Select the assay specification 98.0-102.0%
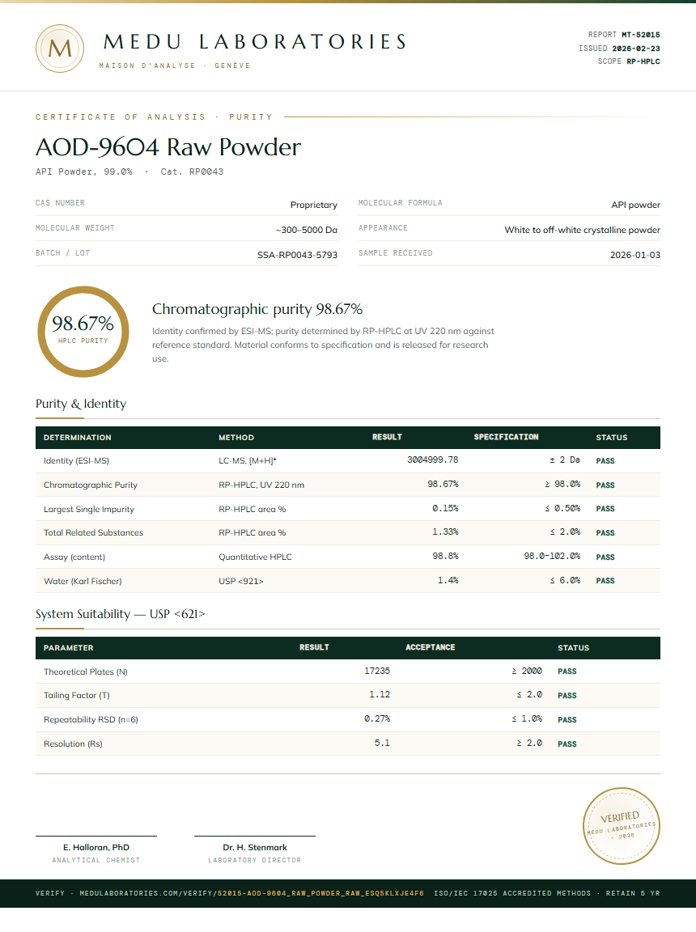This screenshot has height=932, width=696. [552, 557]
